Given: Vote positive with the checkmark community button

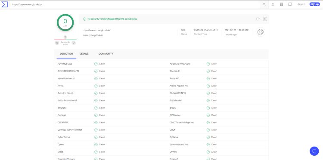Looking at the screenshot, I should click(74, 43).
